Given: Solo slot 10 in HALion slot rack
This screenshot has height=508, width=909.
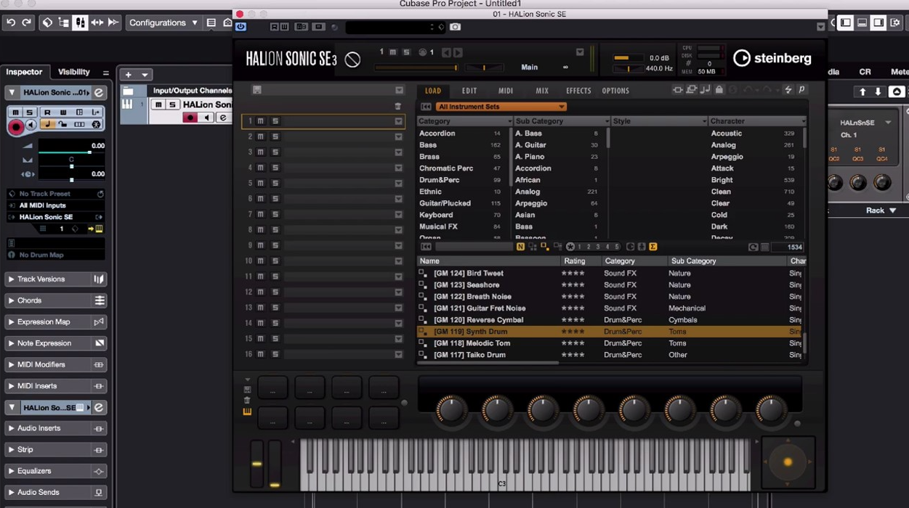Looking at the screenshot, I should click(x=275, y=261).
